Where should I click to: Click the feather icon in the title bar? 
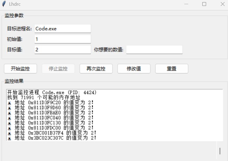tap(4, 4)
